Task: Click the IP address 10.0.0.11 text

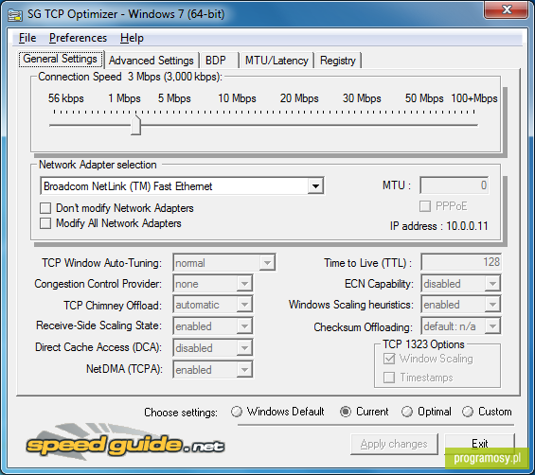Action: [x=439, y=226]
